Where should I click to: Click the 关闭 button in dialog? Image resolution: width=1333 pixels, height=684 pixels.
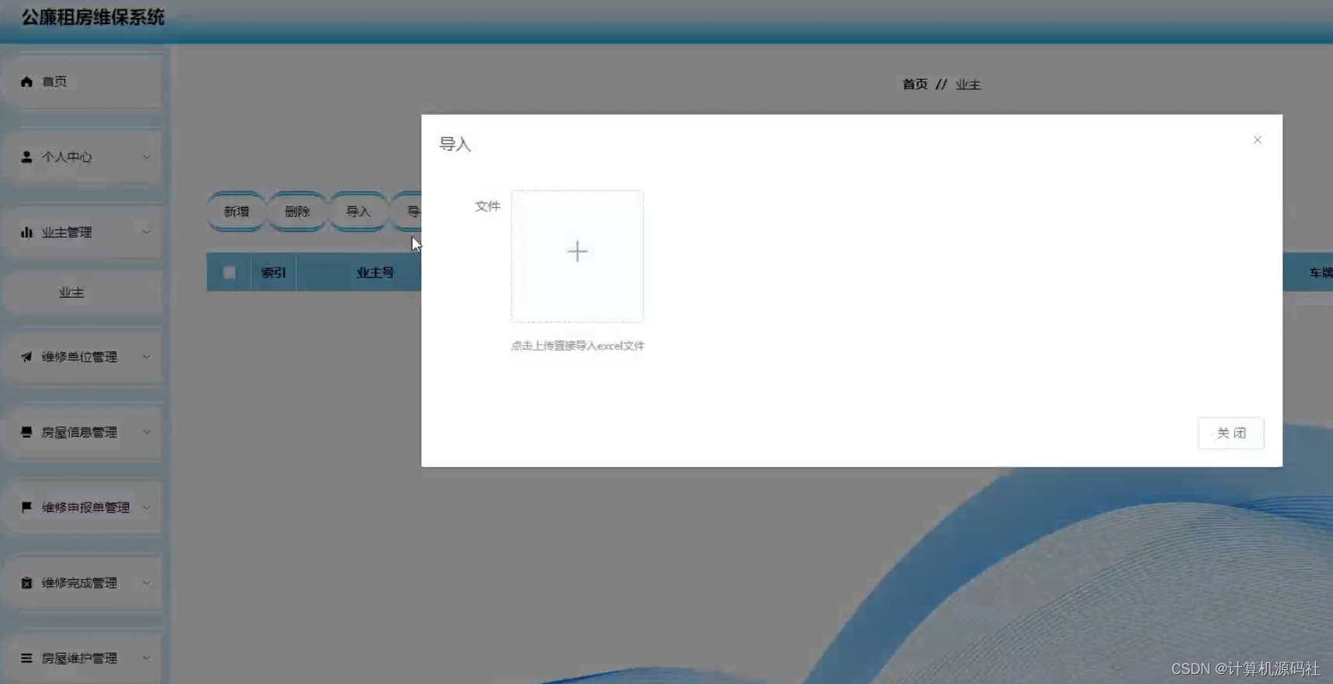pyautogui.click(x=1231, y=433)
